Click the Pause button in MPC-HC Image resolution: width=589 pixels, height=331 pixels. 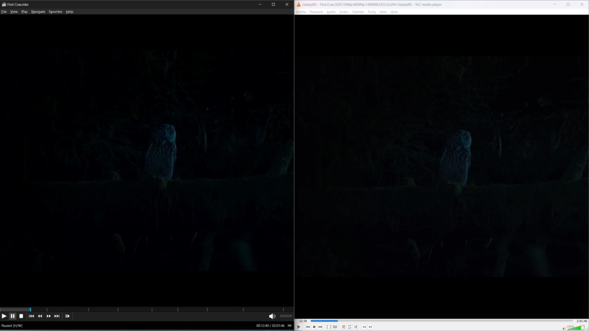point(13,316)
